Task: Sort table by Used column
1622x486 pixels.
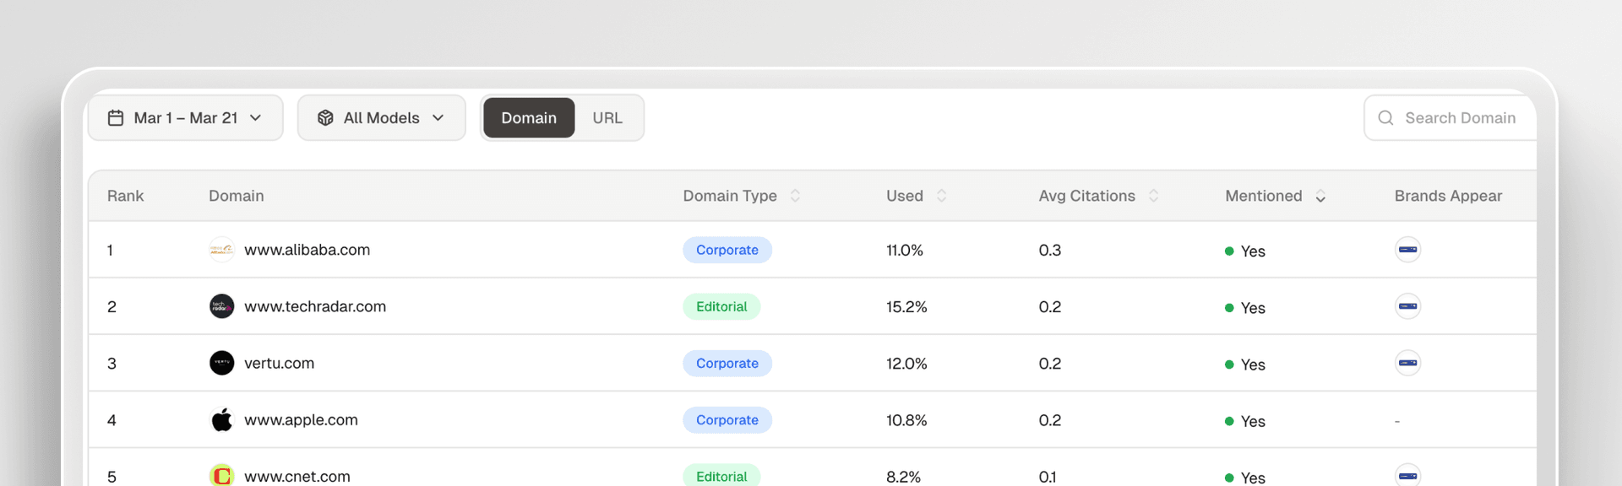Action: [941, 196]
